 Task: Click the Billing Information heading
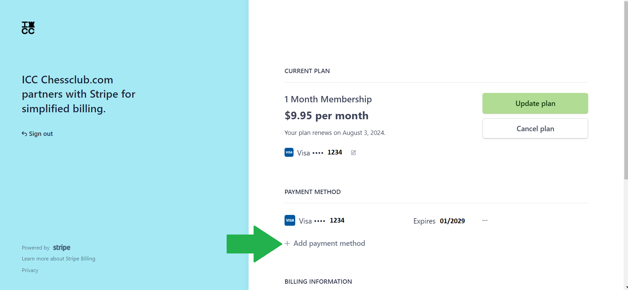click(x=318, y=281)
